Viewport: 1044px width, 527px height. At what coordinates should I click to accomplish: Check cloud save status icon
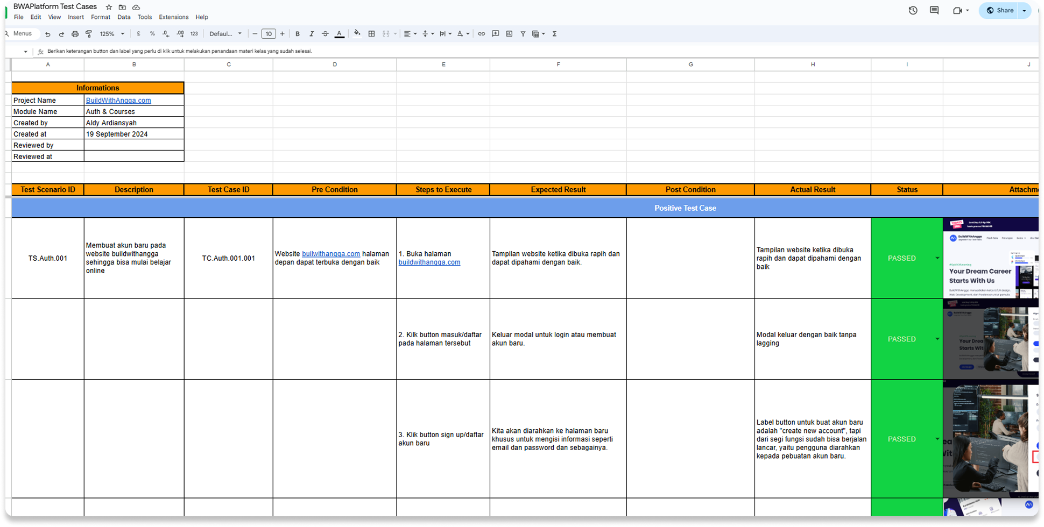click(x=136, y=7)
